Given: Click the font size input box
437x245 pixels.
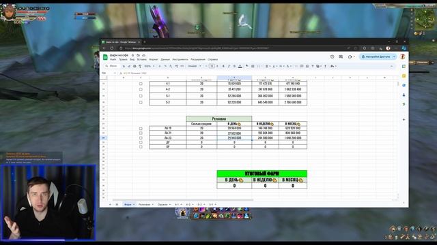Looking at the screenshot, I should click(212, 66).
